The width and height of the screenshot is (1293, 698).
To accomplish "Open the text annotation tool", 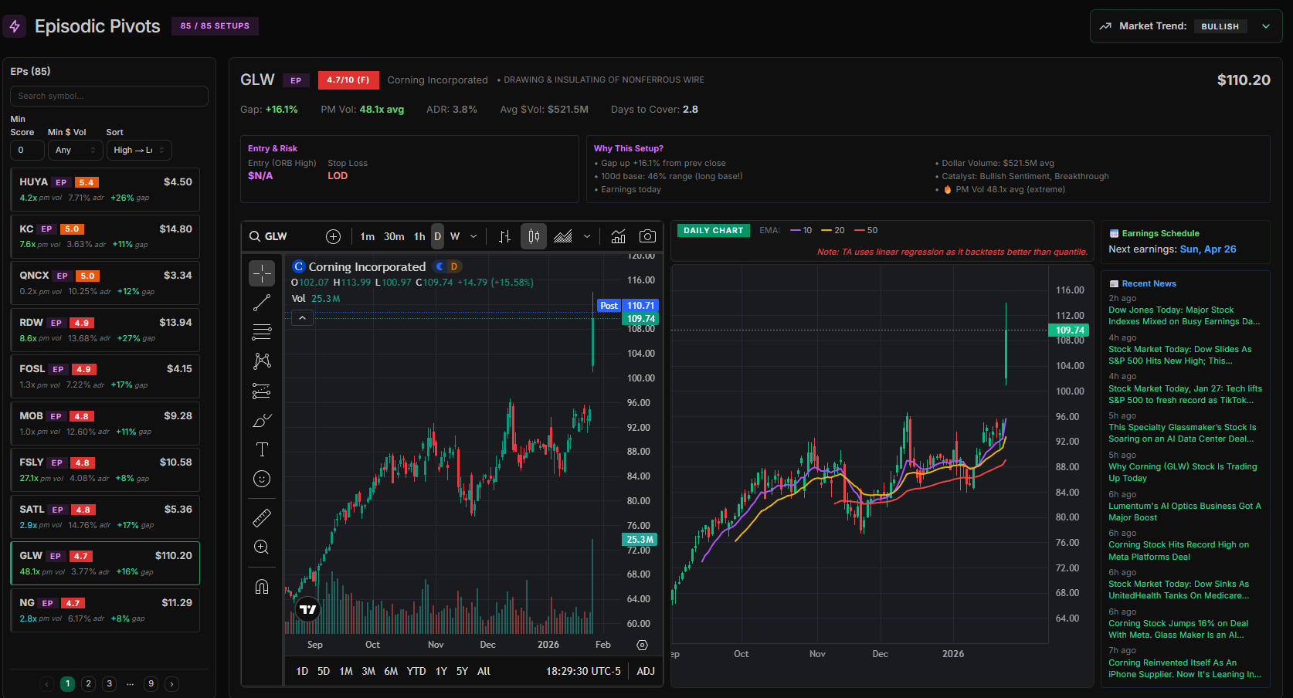I will pyautogui.click(x=262, y=449).
